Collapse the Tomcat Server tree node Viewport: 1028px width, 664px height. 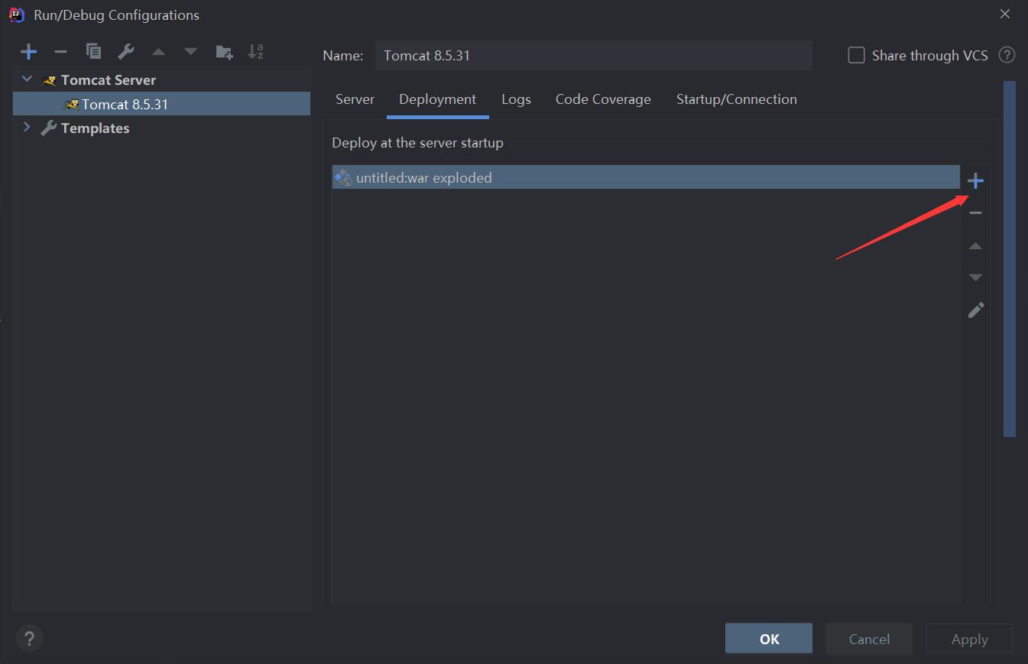pos(28,79)
